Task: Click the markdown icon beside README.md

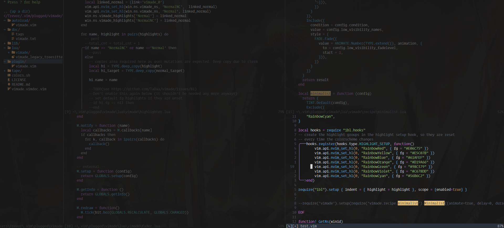Action: coord(9,84)
